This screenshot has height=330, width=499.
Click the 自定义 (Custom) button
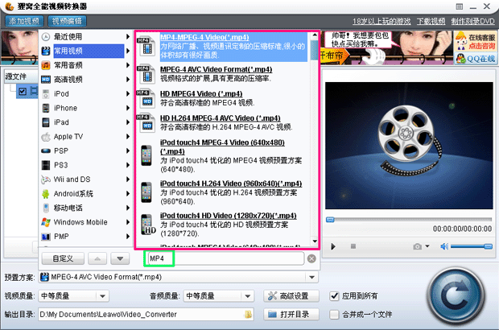(x=63, y=258)
